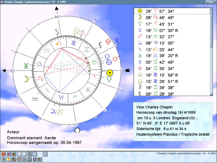Click 'Huizensysteem Placidus / Tropische zodiak' text
Image resolution: width=217 pixels, height=163 pixels.
(173, 134)
